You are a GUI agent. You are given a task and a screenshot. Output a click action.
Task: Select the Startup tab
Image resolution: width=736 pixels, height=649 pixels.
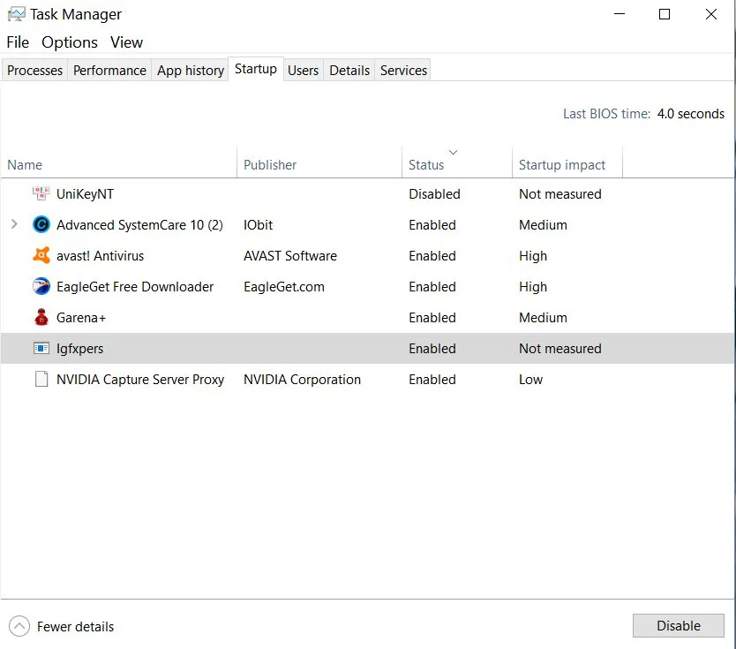tap(256, 69)
